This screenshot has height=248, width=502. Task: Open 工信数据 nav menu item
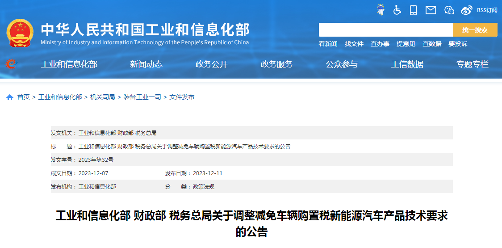407,64
